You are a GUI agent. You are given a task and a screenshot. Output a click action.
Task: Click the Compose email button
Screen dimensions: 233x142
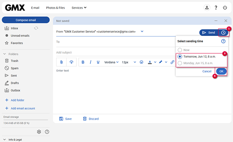pyautogui.click(x=26, y=20)
